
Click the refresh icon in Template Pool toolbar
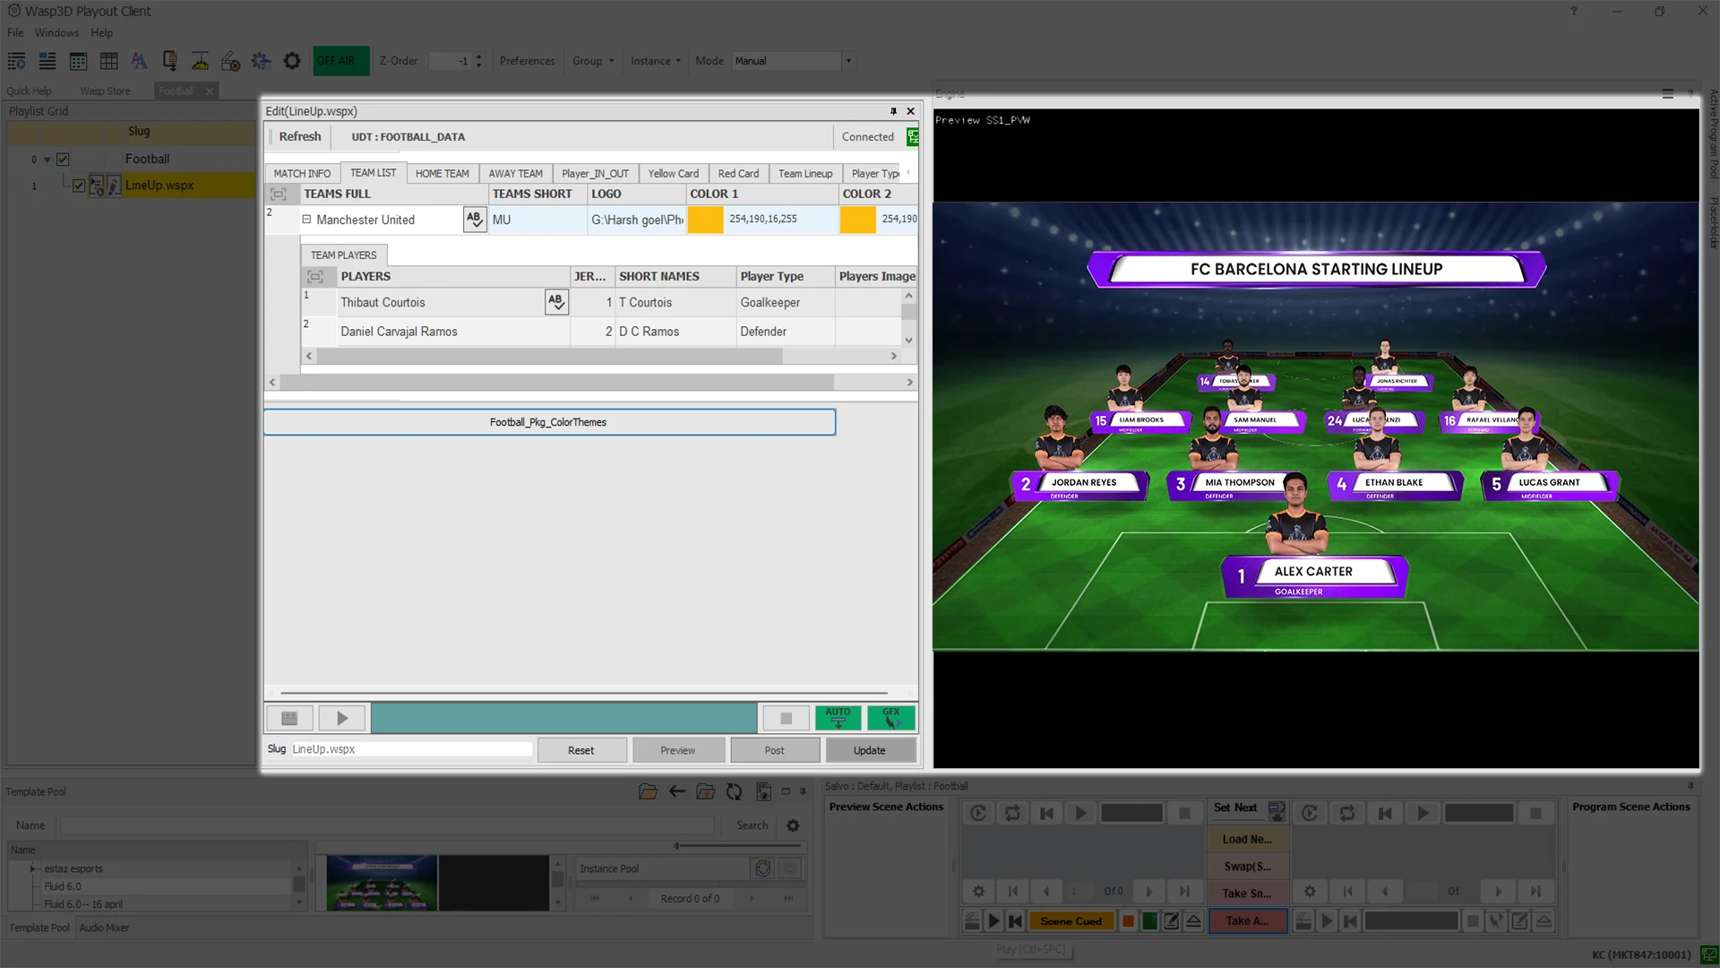tap(734, 791)
